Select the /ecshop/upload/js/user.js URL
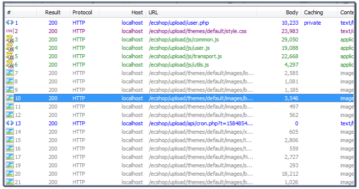This screenshot has width=359, height=189. [179, 48]
